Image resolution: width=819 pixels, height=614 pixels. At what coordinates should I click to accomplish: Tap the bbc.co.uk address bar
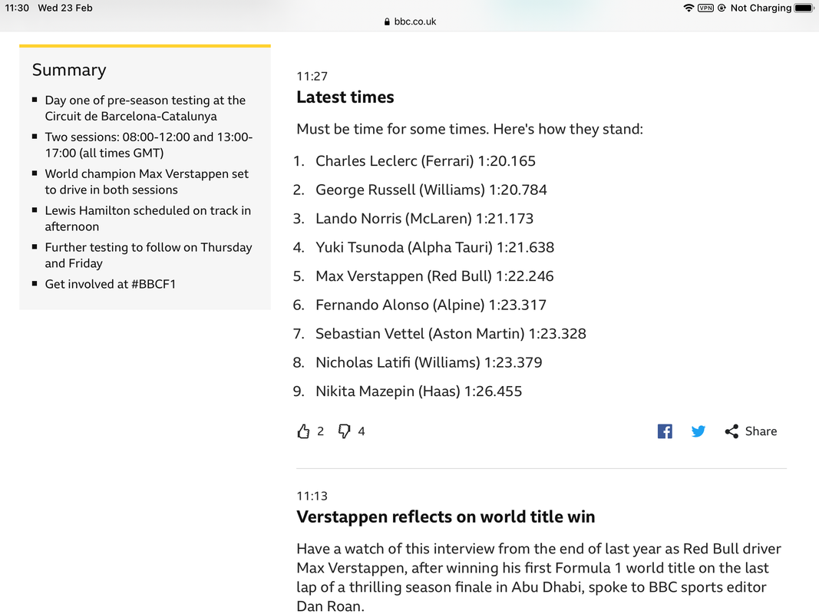(x=410, y=21)
